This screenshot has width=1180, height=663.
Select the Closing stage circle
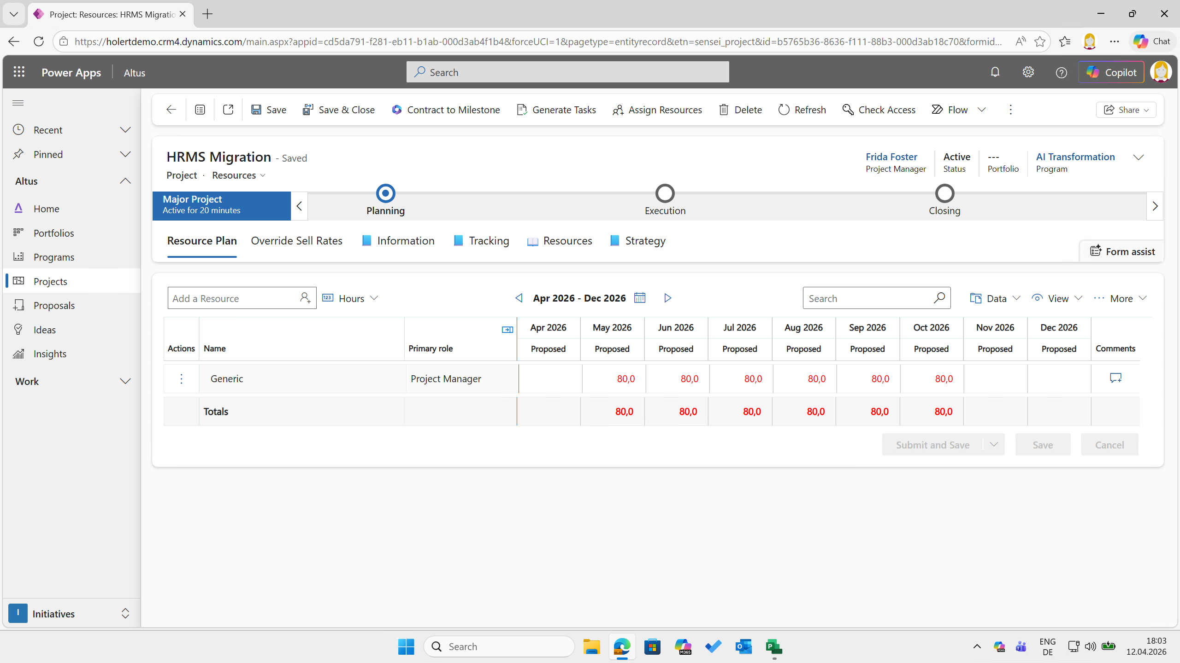(944, 193)
